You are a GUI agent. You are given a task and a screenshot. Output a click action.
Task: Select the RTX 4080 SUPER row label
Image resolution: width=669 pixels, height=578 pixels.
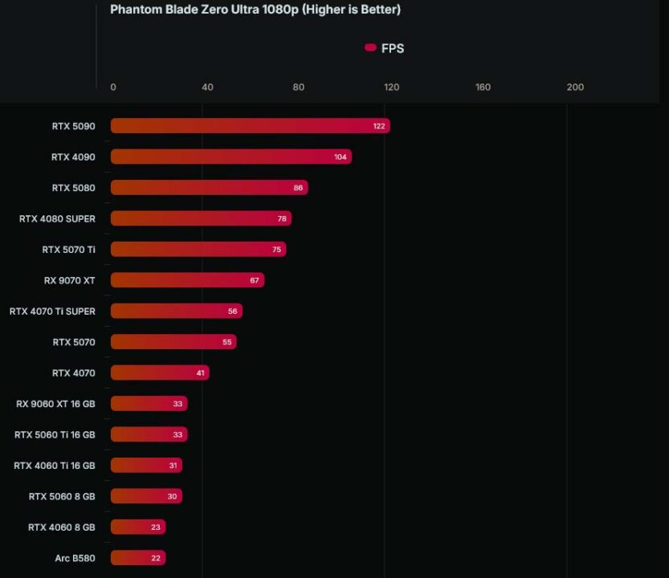coord(57,219)
